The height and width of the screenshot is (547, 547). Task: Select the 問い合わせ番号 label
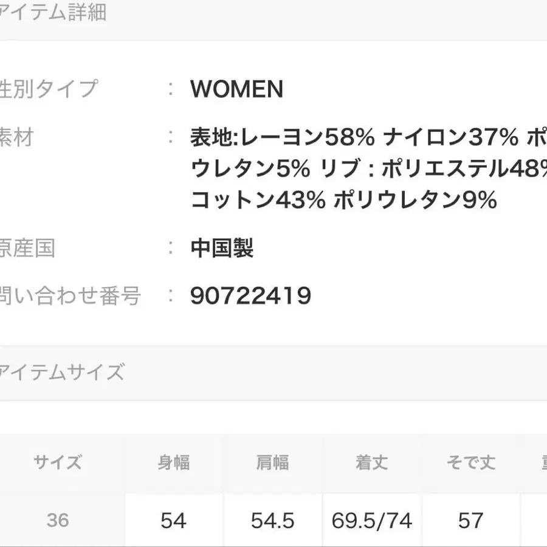[70, 296]
